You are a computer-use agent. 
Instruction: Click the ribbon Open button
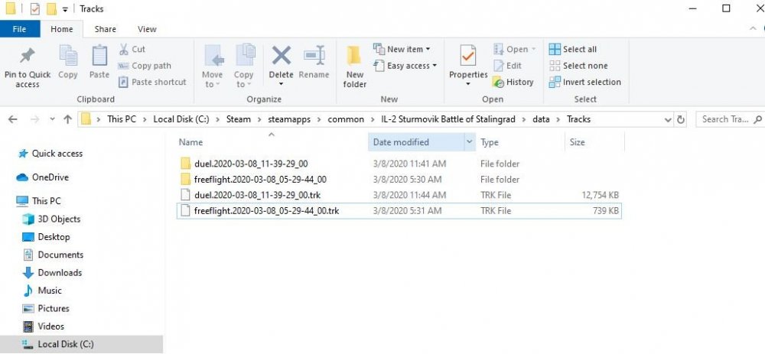click(x=514, y=49)
